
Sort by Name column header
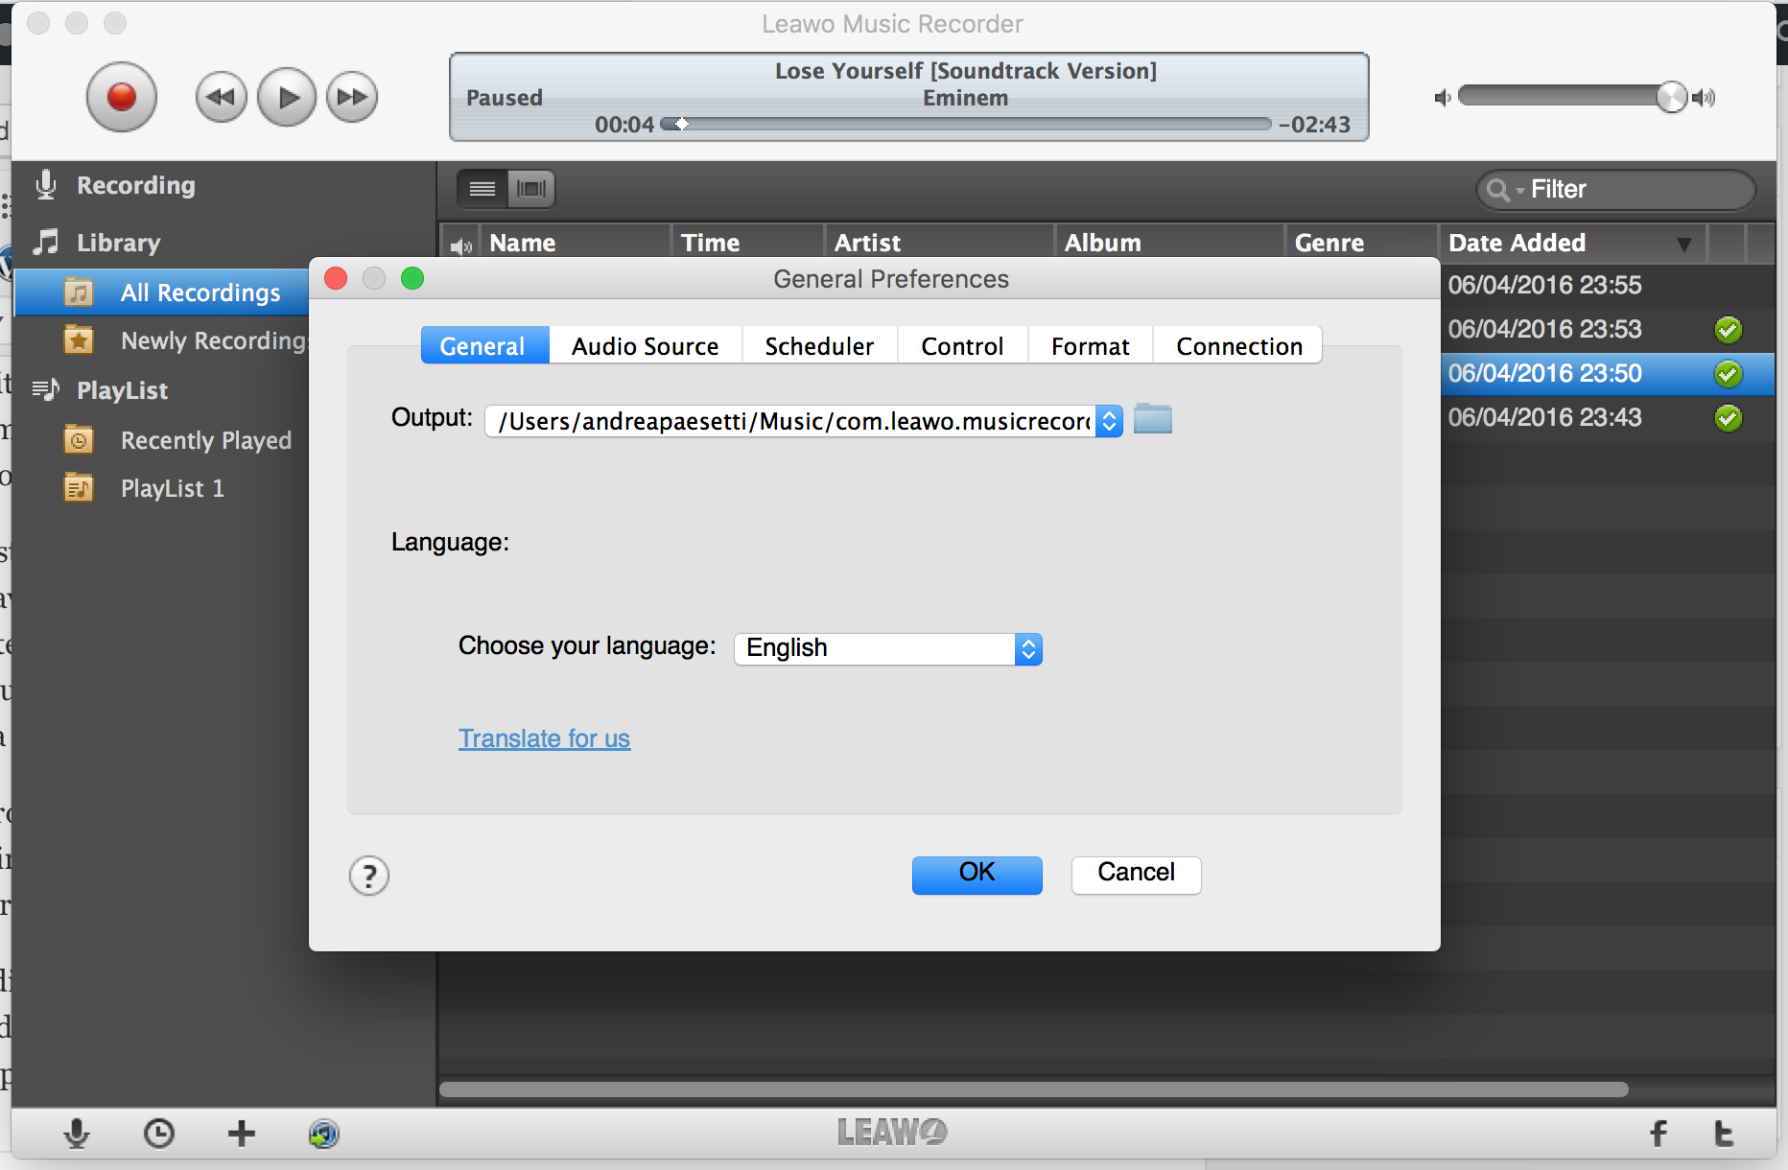[x=575, y=243]
